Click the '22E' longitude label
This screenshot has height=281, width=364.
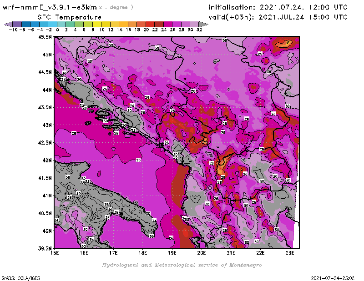click(x=260, y=253)
